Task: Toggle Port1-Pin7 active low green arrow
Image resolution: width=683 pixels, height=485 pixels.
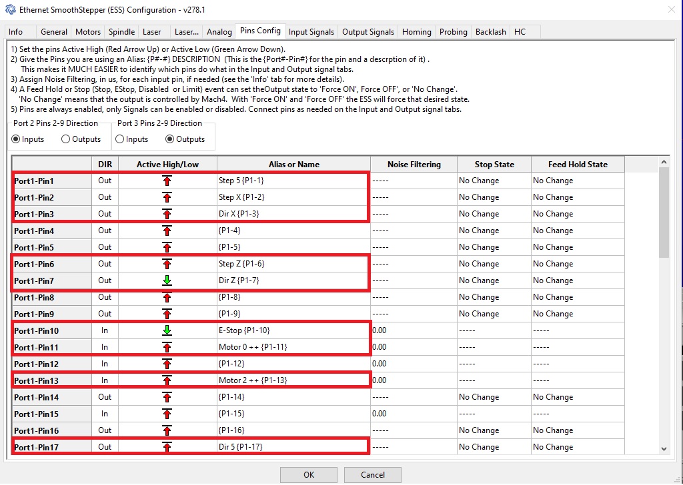Action: click(167, 280)
